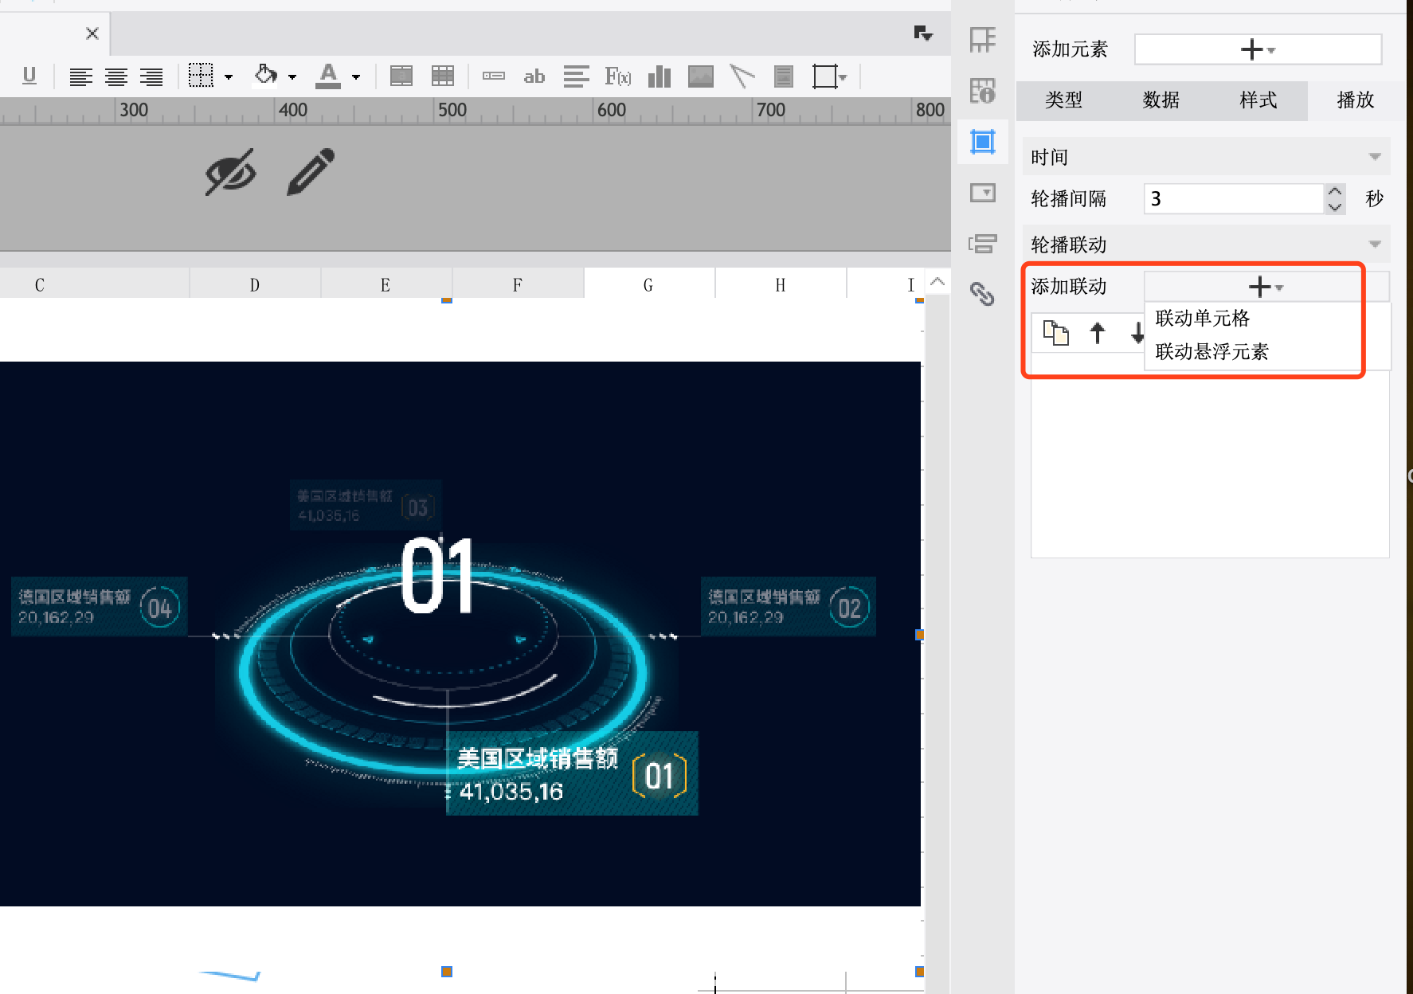This screenshot has width=1413, height=994.
Task: Select column C header
Action: click(x=40, y=284)
